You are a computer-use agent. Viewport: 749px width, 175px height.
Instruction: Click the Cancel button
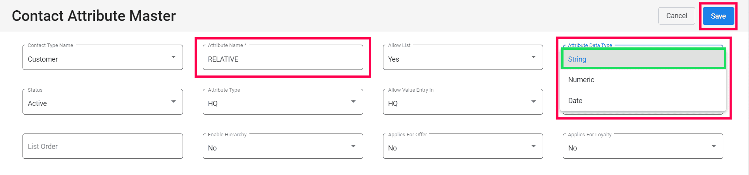pos(676,16)
